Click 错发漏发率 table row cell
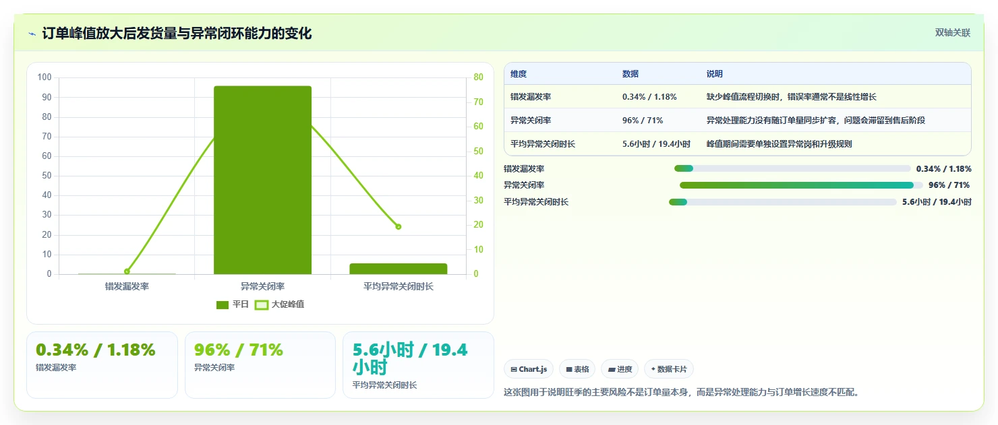998x425 pixels. [x=531, y=97]
